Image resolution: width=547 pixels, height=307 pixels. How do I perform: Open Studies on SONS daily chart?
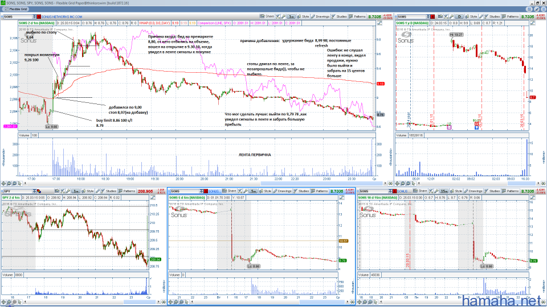[492, 16]
